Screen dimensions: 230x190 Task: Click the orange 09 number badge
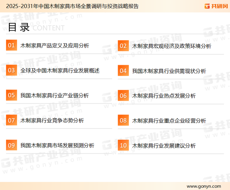(x=11, y=145)
